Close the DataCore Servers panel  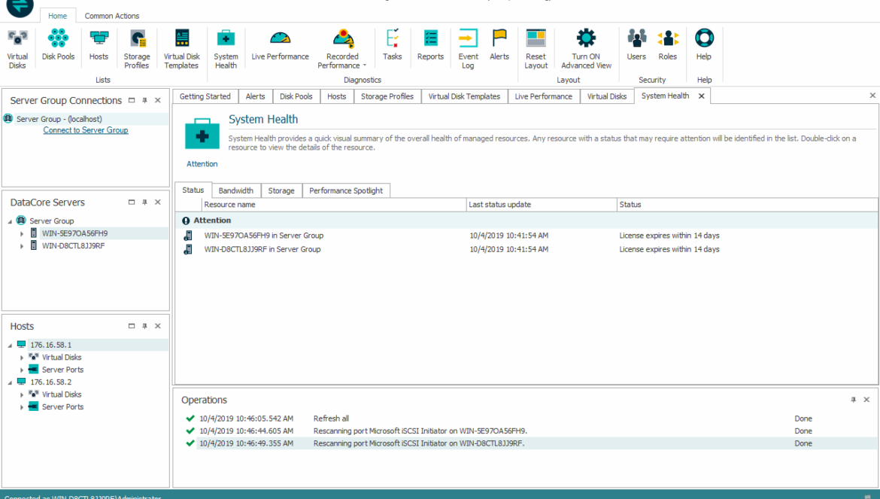click(x=158, y=202)
